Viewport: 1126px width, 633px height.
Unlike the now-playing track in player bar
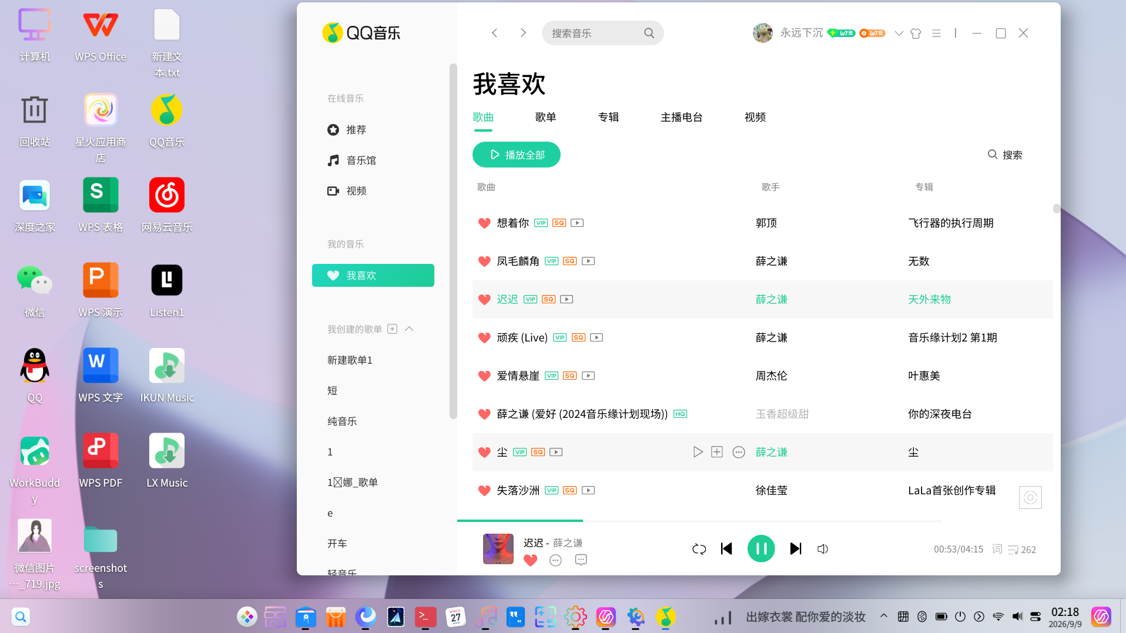[530, 560]
